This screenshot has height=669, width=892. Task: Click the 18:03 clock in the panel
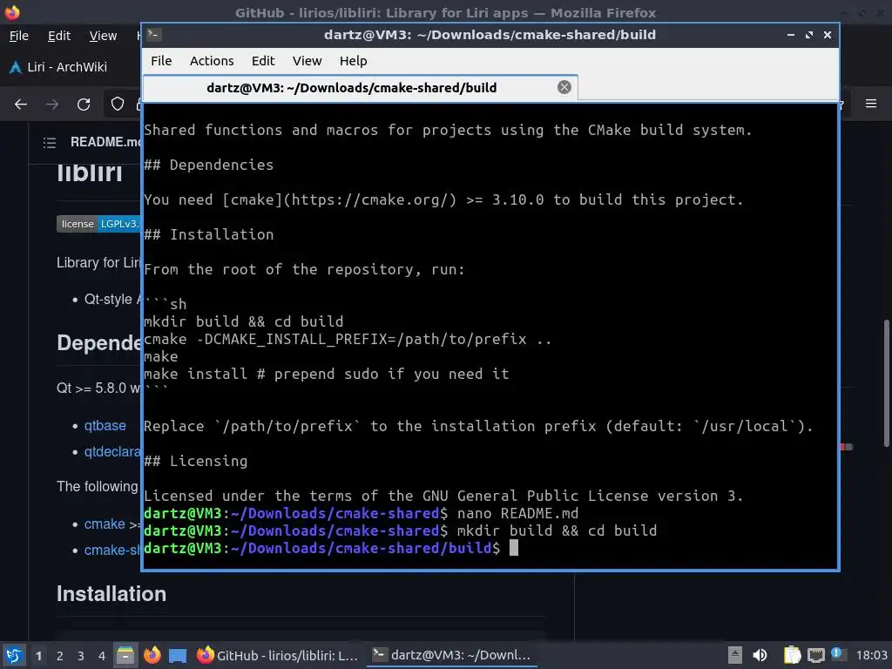[x=871, y=655]
